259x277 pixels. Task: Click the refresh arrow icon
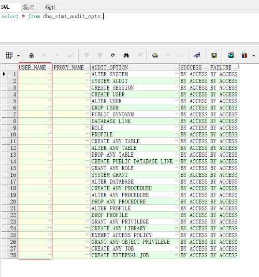113,56
